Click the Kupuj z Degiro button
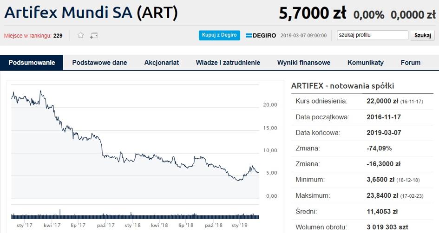 tap(219, 35)
